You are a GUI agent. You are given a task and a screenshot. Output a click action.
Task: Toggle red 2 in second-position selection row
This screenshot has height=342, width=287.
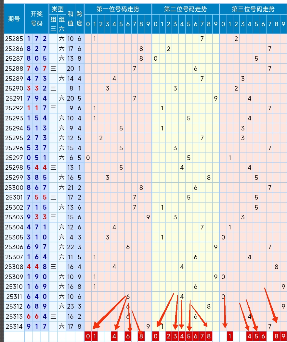click(169, 336)
